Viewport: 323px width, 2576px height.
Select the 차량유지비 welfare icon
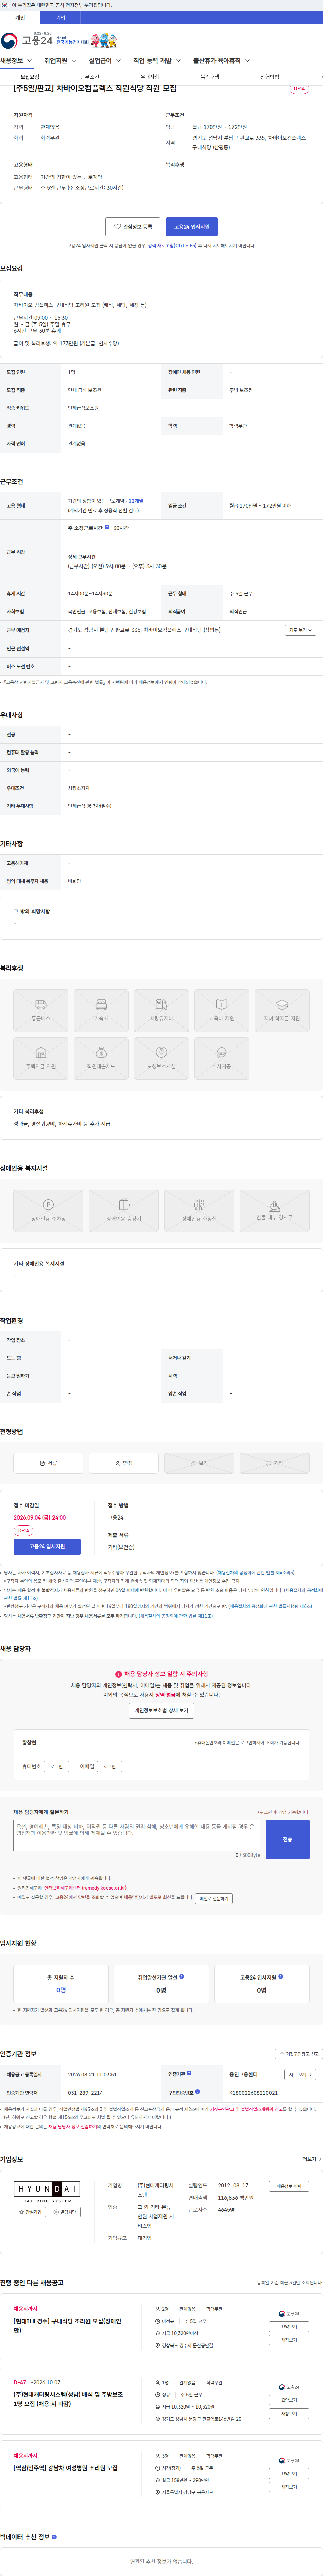coord(161,1010)
